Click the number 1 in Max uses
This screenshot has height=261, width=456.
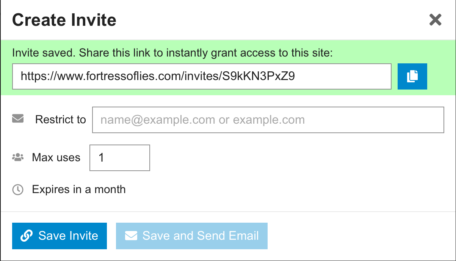pyautogui.click(x=101, y=158)
